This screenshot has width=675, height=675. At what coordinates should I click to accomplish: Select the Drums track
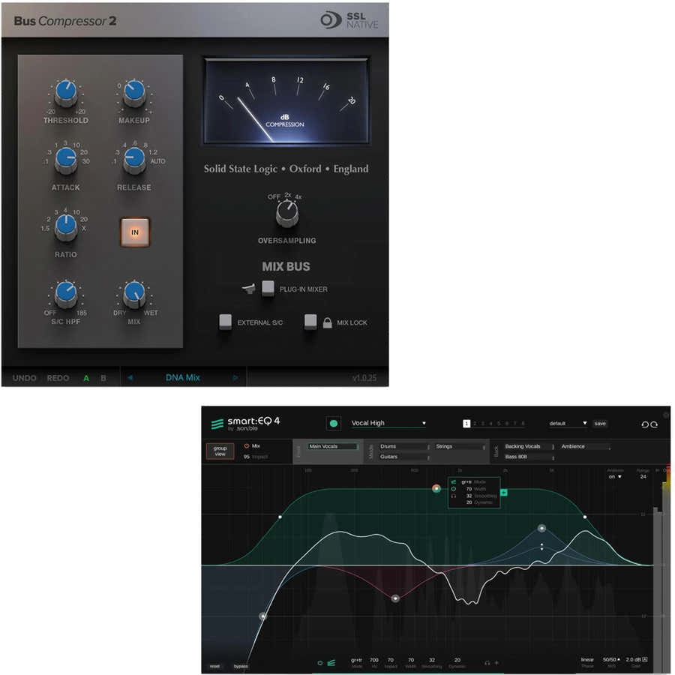coord(403,446)
